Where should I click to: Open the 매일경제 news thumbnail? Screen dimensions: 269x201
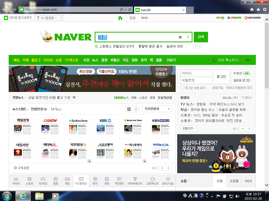23,126
